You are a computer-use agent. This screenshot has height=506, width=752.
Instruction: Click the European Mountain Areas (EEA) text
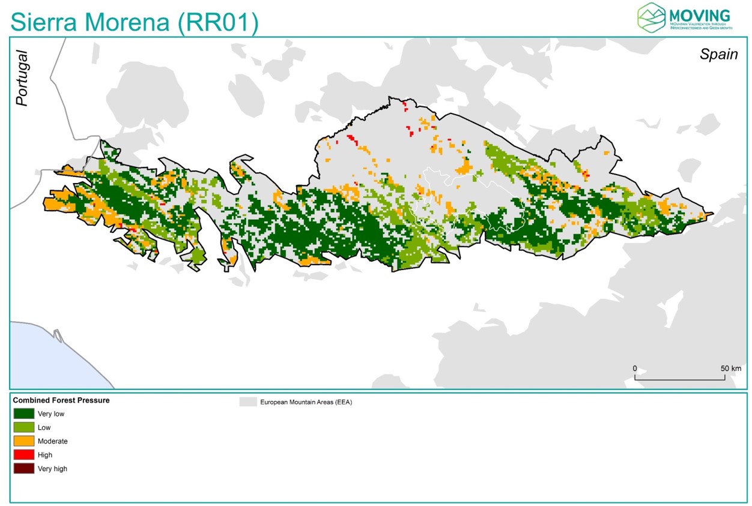click(x=306, y=403)
